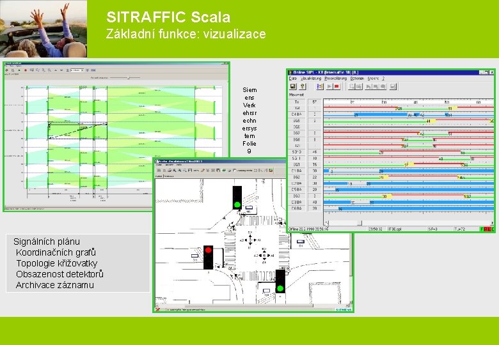The image size is (499, 345).
Task: Click the red record dot in the coordination graph toolbar
Action: point(26,70)
